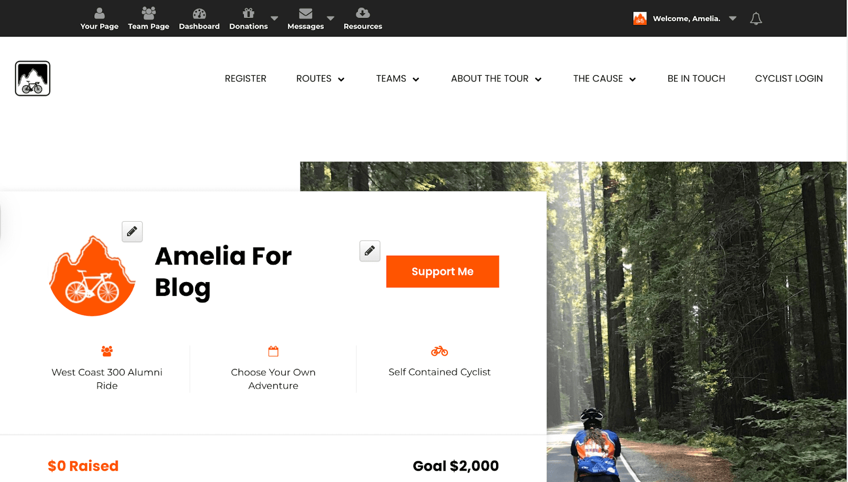Screen dimensions: 848x482
Task: Edit the page title pencil icon
Action: [370, 251]
